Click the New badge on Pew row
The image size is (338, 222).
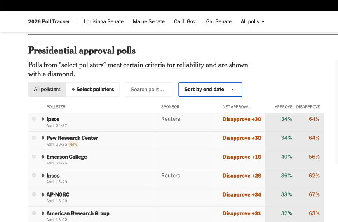[73, 144]
